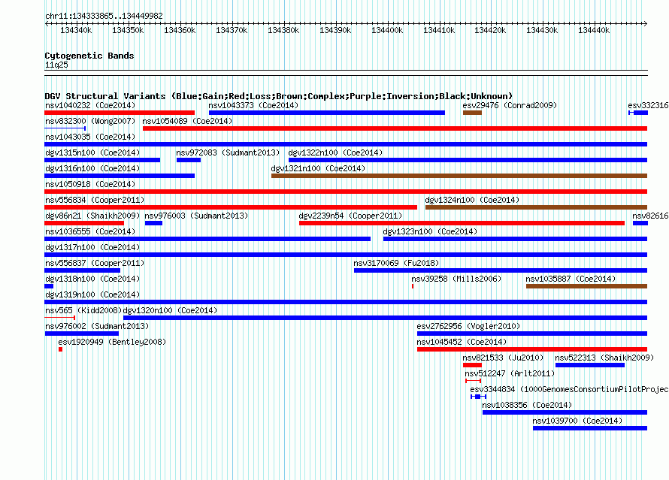Click nsv39258 (Mills2006) variant label

coord(456,279)
